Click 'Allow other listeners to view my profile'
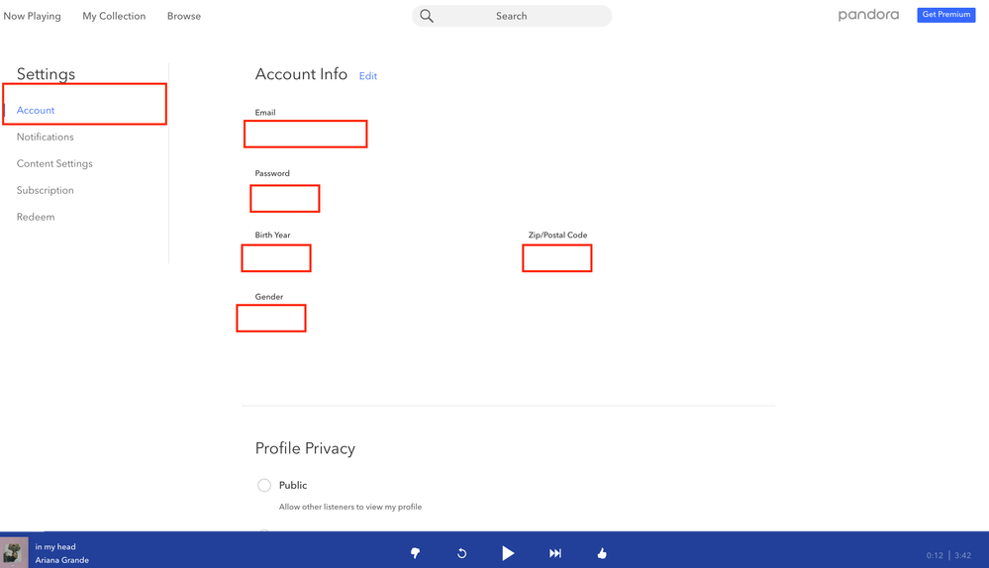989x568 pixels. point(350,507)
